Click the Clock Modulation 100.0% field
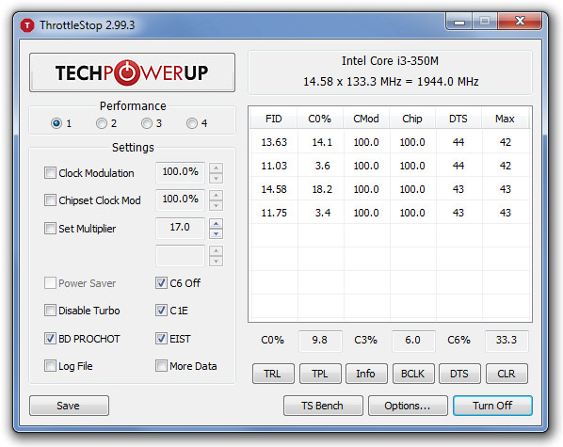This screenshot has width=563, height=447. (180, 172)
